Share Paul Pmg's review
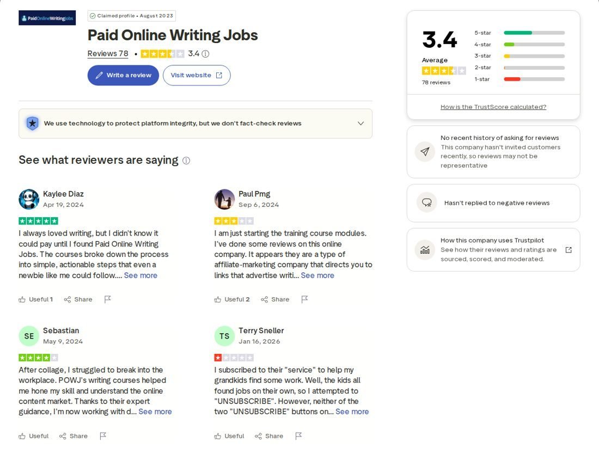 275,299
